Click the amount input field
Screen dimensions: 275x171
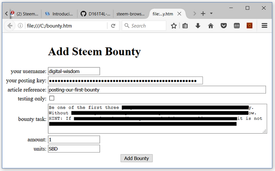pos(74,140)
